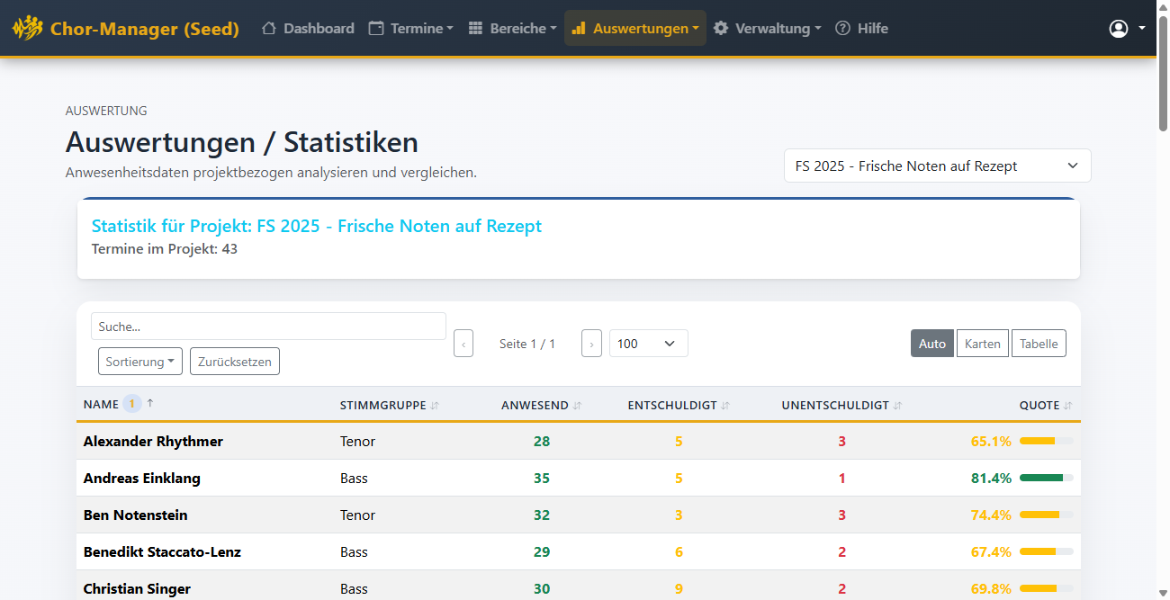
Task: Click Alexander Rhythmer's quote progress bar
Action: coord(1047,441)
